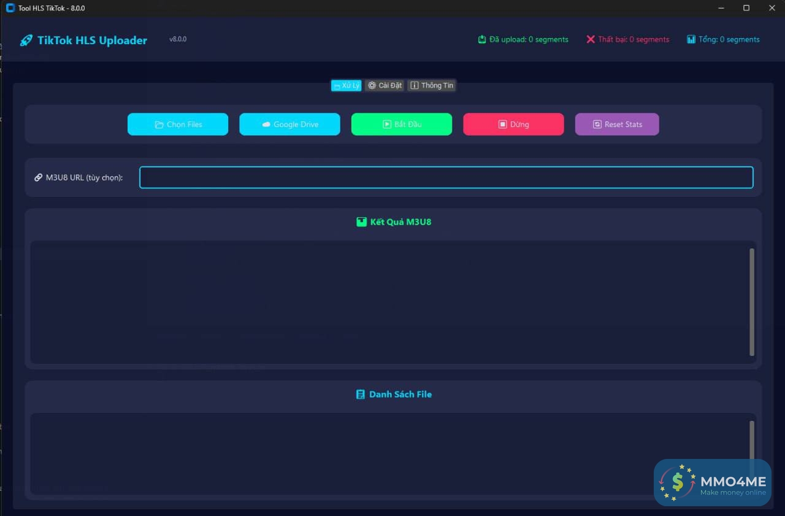Viewport: 785px width, 516px height.
Task: Click the "Tổng: 0 segments" counter text
Action: coord(729,39)
